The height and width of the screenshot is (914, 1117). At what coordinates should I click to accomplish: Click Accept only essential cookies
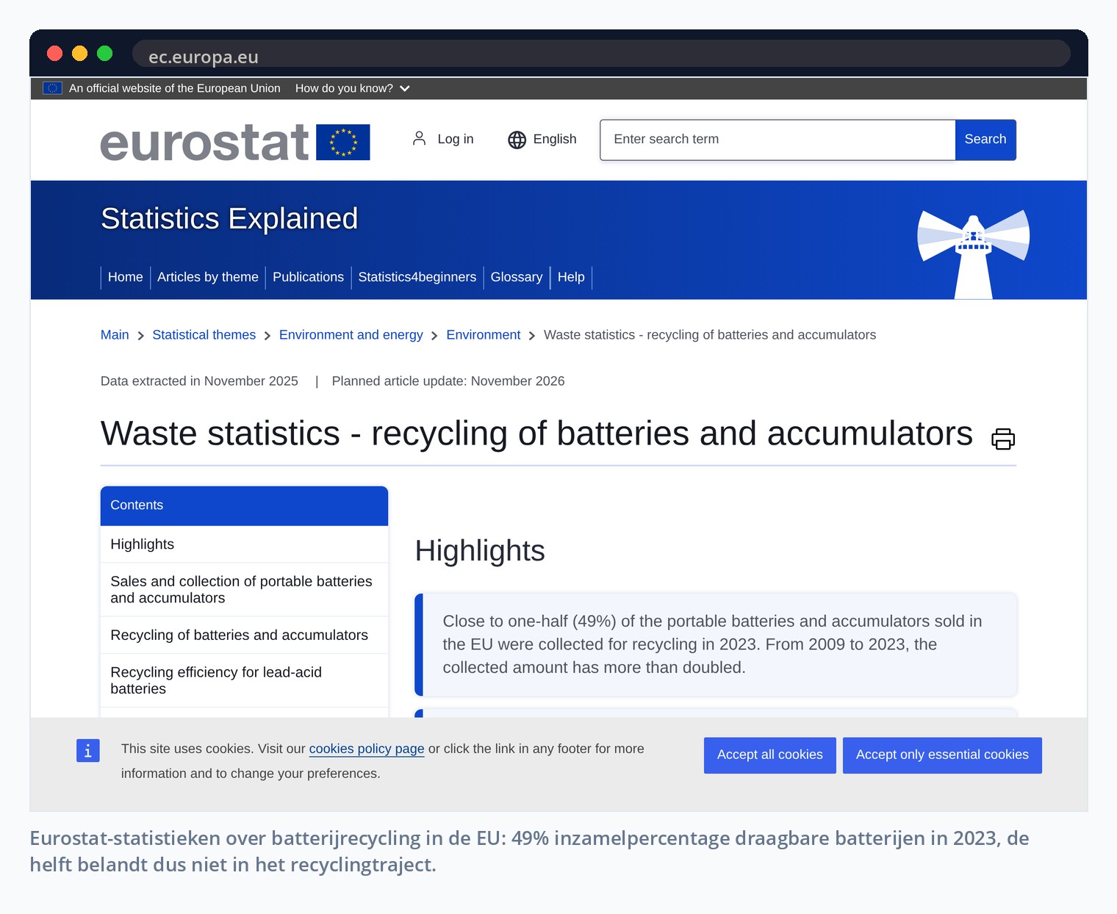point(942,755)
